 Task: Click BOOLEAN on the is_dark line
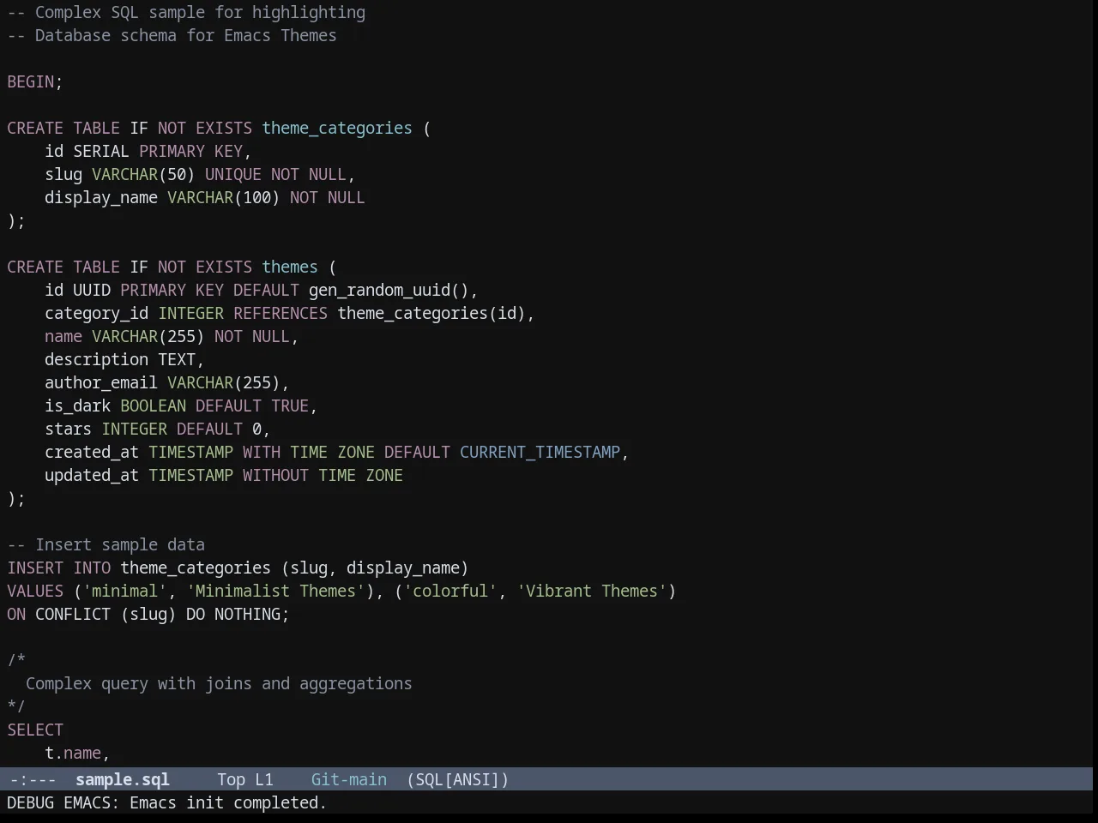pyautogui.click(x=153, y=406)
